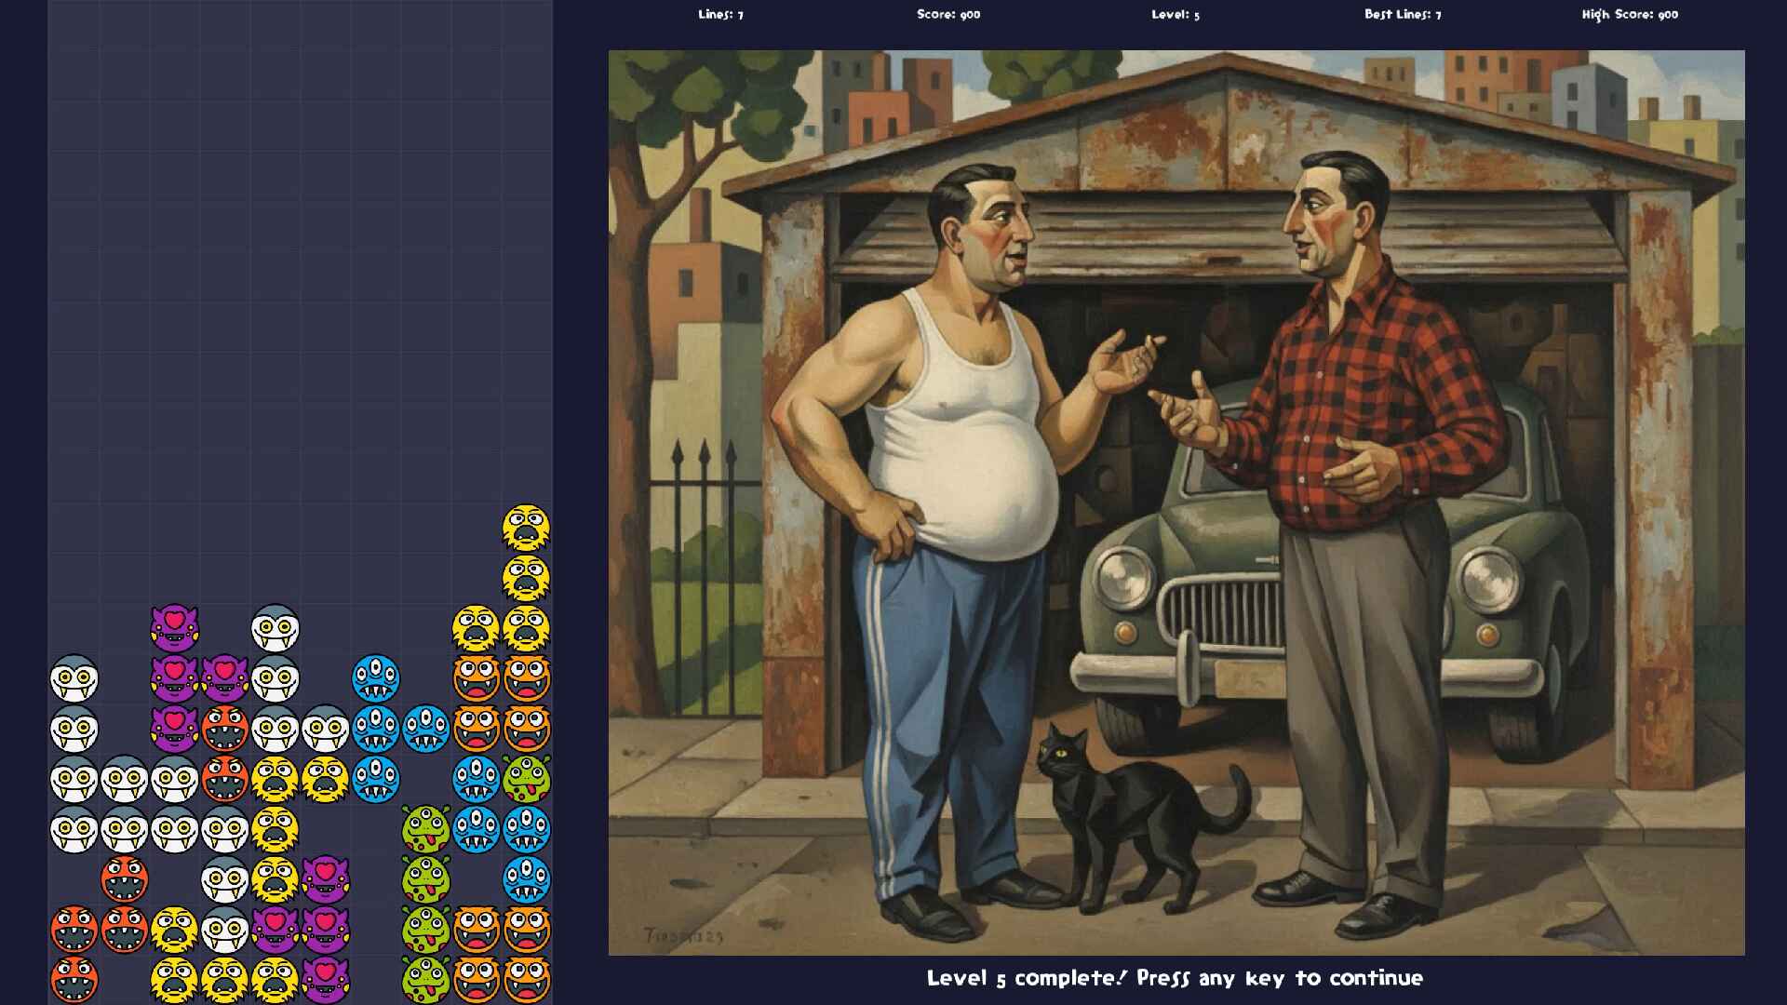Click the empty upper area of the play field
The height and width of the screenshot is (1005, 1787).
point(298,233)
